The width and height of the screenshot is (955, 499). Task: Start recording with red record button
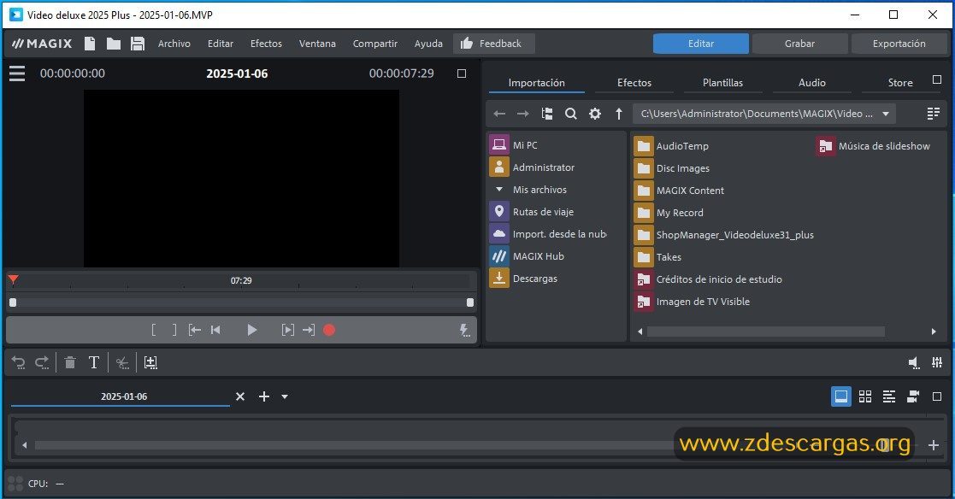point(329,330)
